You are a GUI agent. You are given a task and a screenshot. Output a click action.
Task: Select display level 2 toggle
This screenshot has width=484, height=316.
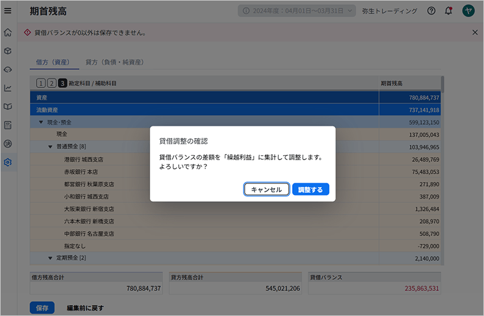click(51, 83)
